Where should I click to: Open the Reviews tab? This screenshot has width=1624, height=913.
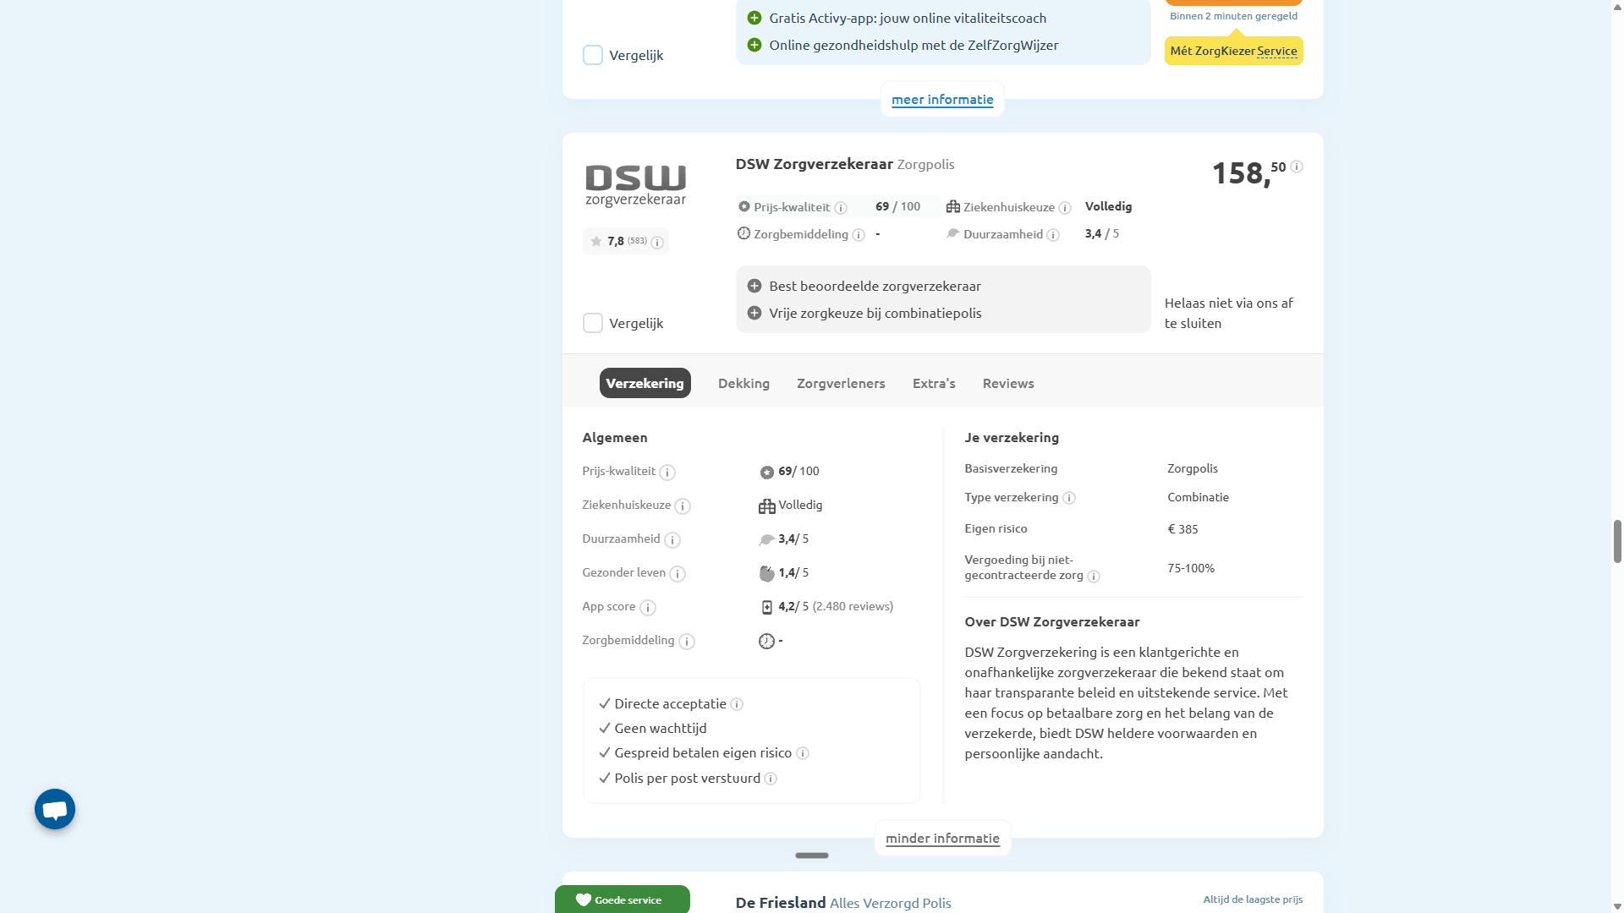[1008, 383]
